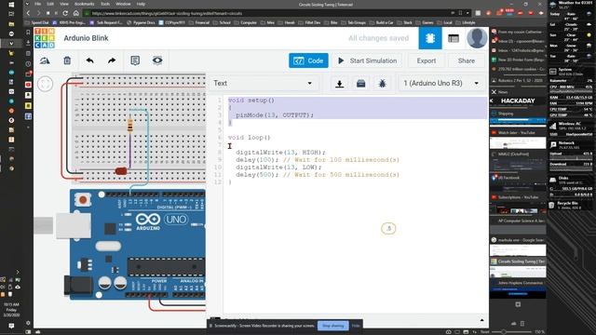This screenshot has height=335, width=596.
Task: Go back in browser
Action: pyautogui.click(x=28, y=13)
